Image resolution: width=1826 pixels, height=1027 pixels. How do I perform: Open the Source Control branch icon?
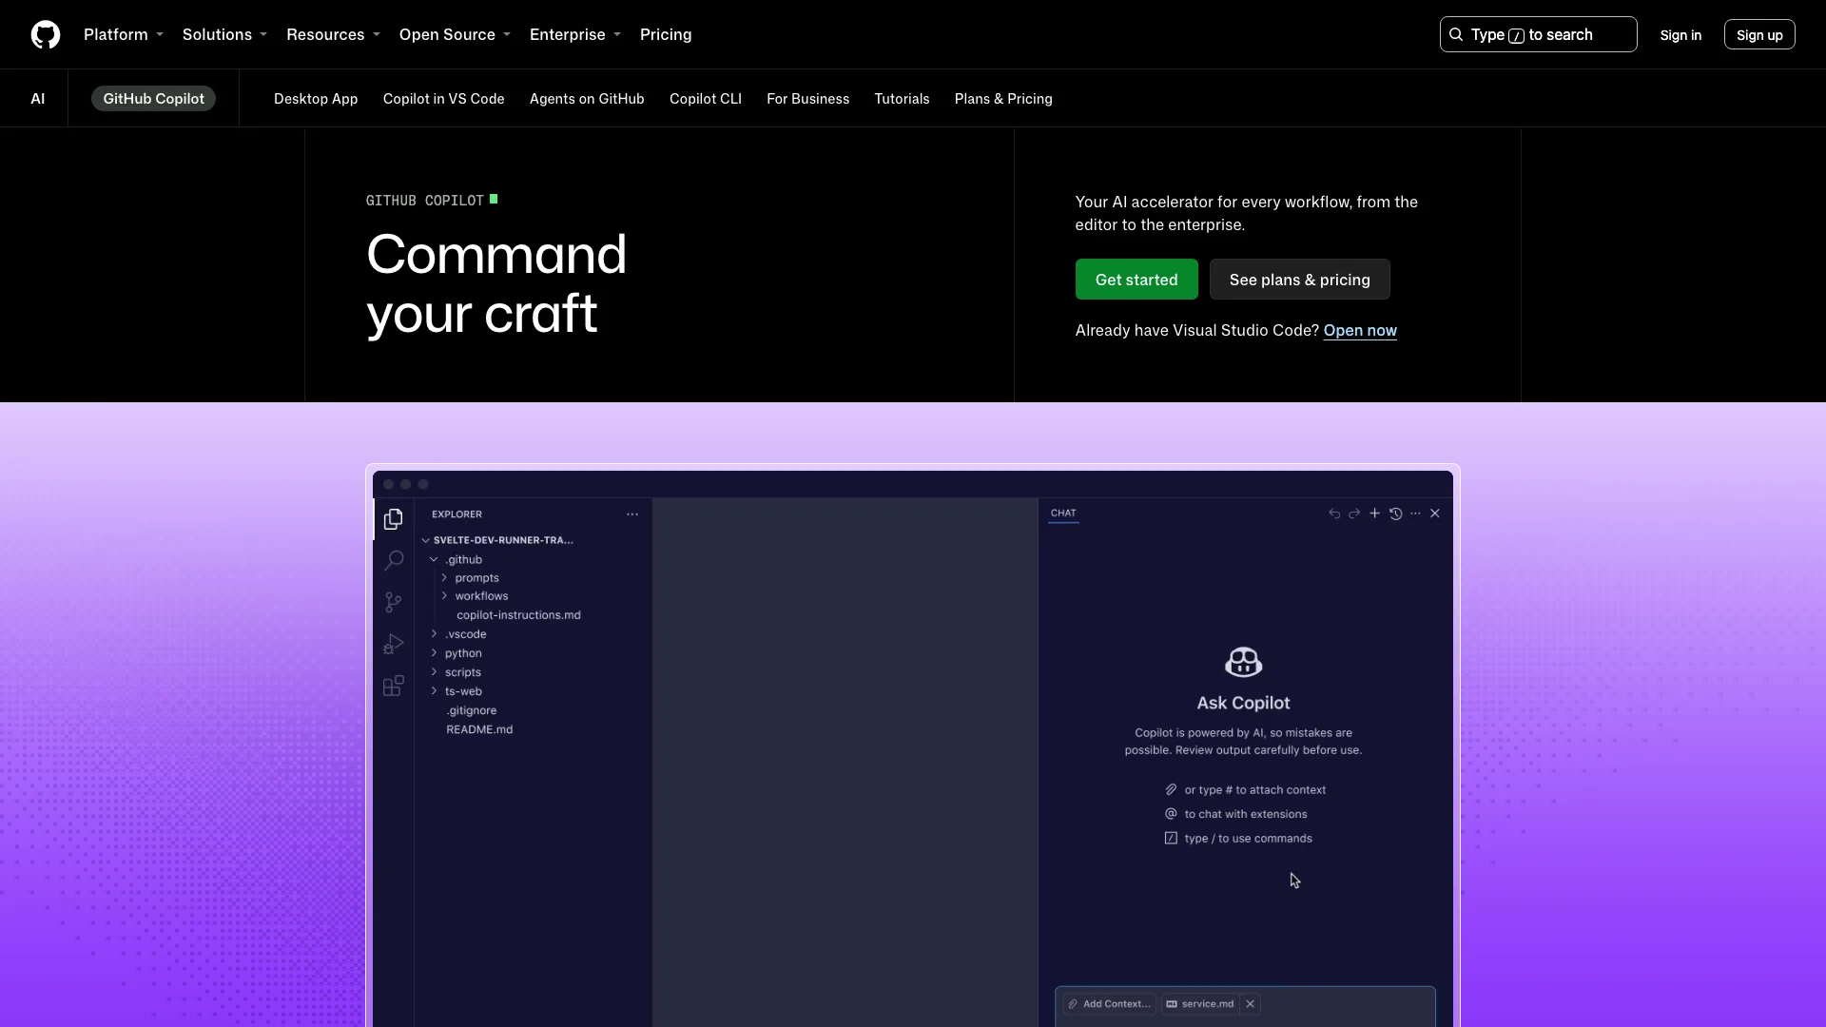point(394,602)
